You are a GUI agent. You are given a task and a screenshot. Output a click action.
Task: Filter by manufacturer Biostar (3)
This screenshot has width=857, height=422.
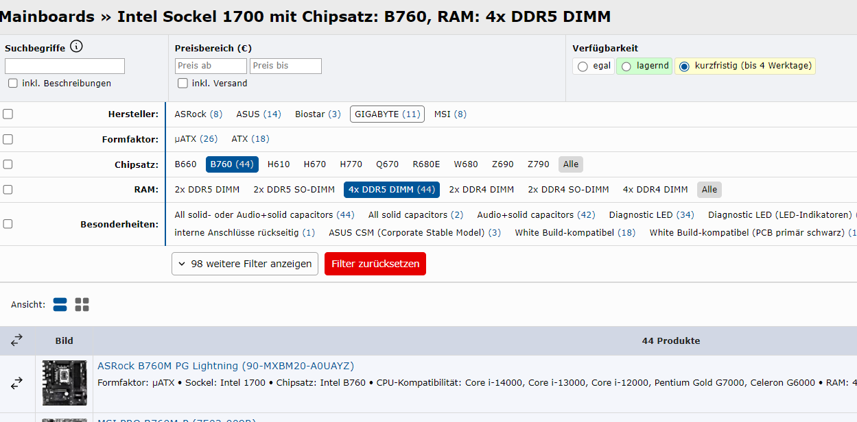[x=318, y=114]
